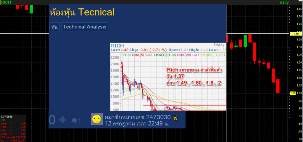Click the EMA(5) 1.36 legend label

[142, 55]
